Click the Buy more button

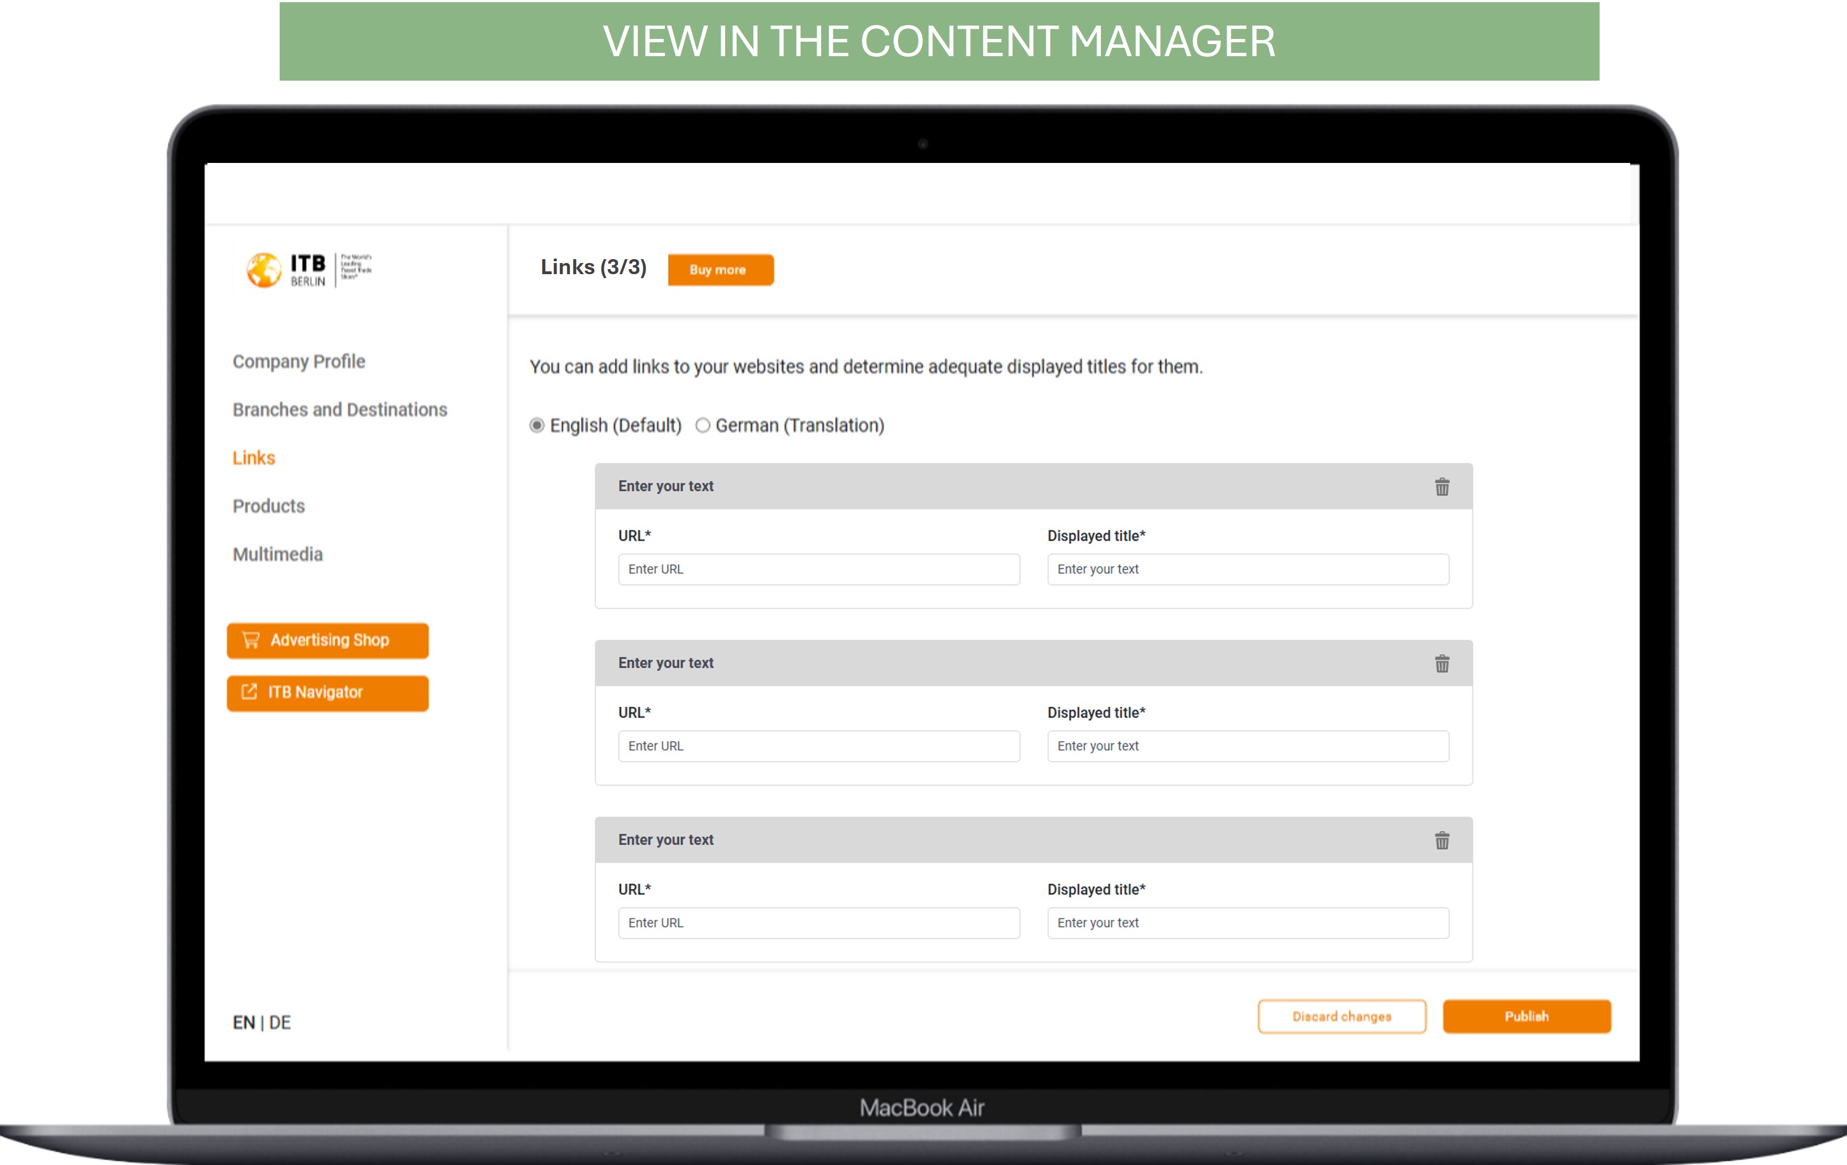tap(720, 270)
